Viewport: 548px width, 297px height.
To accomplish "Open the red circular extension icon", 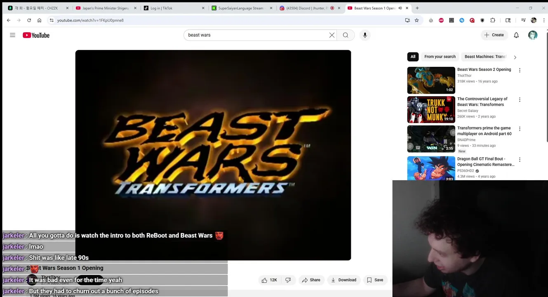I will [x=472, y=20].
